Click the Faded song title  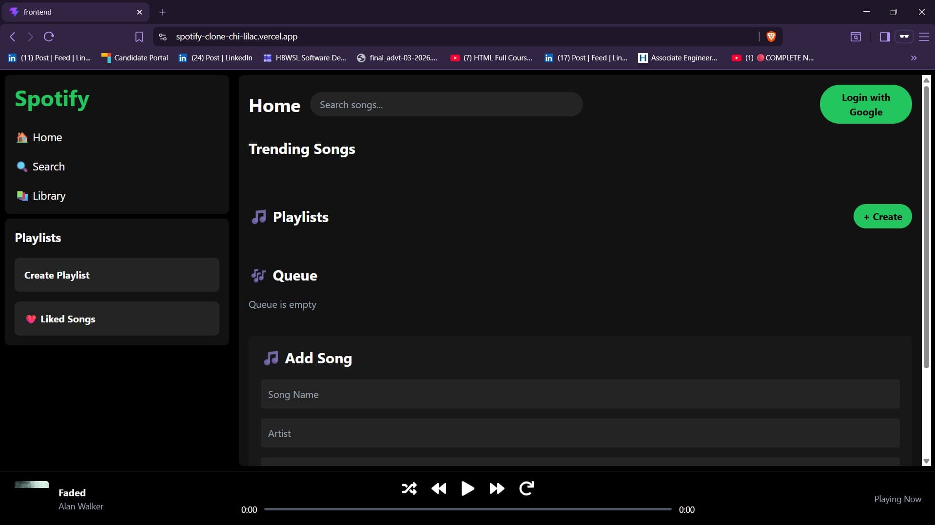pos(72,492)
